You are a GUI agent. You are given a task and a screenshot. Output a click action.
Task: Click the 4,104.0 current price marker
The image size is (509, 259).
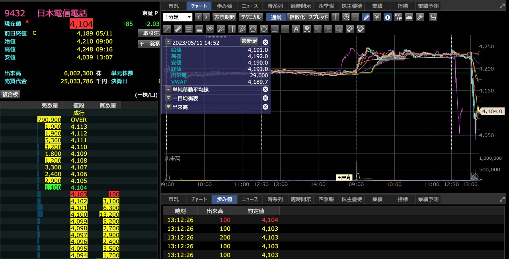tap(493, 111)
